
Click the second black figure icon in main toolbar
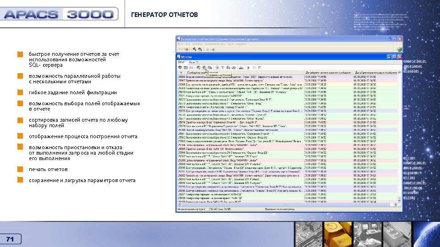[x=200, y=49]
